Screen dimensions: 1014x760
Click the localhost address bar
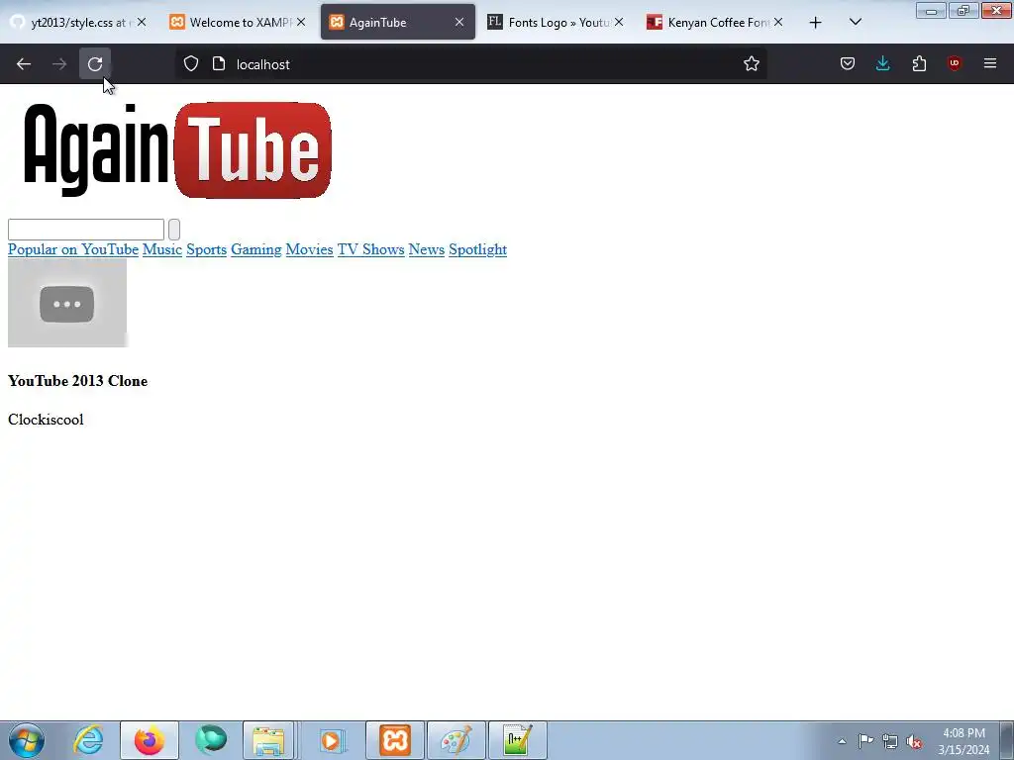click(x=470, y=64)
